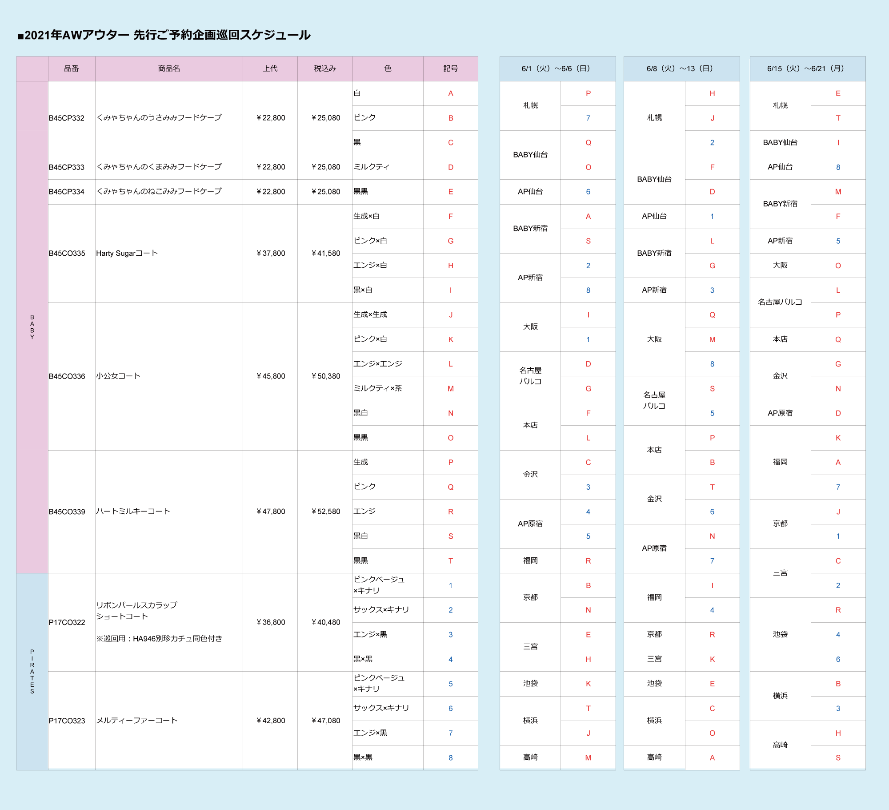889x810 pixels.
Task: Click the price '￥37,800'
Action: coord(270,253)
